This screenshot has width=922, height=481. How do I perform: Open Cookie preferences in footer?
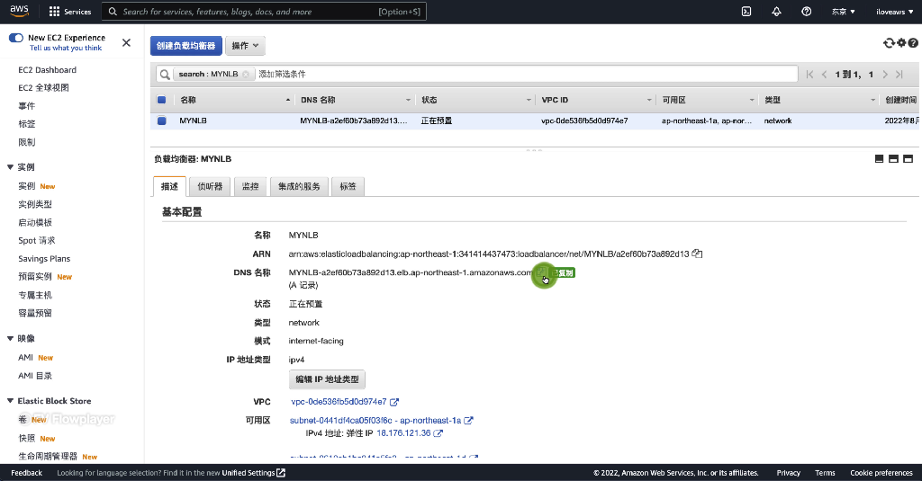pos(881,473)
